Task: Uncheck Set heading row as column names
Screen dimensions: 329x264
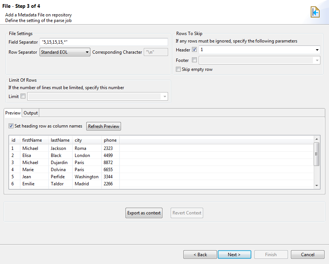Action: tap(11, 126)
